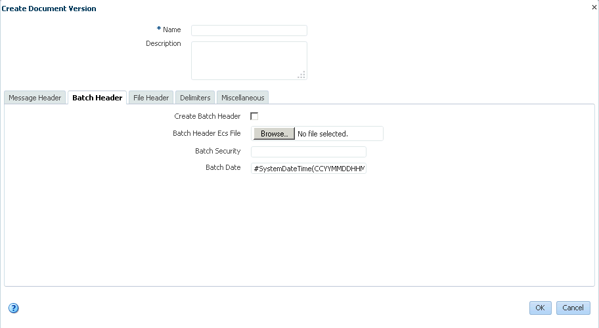Focus the Batch Security field

coord(309,152)
